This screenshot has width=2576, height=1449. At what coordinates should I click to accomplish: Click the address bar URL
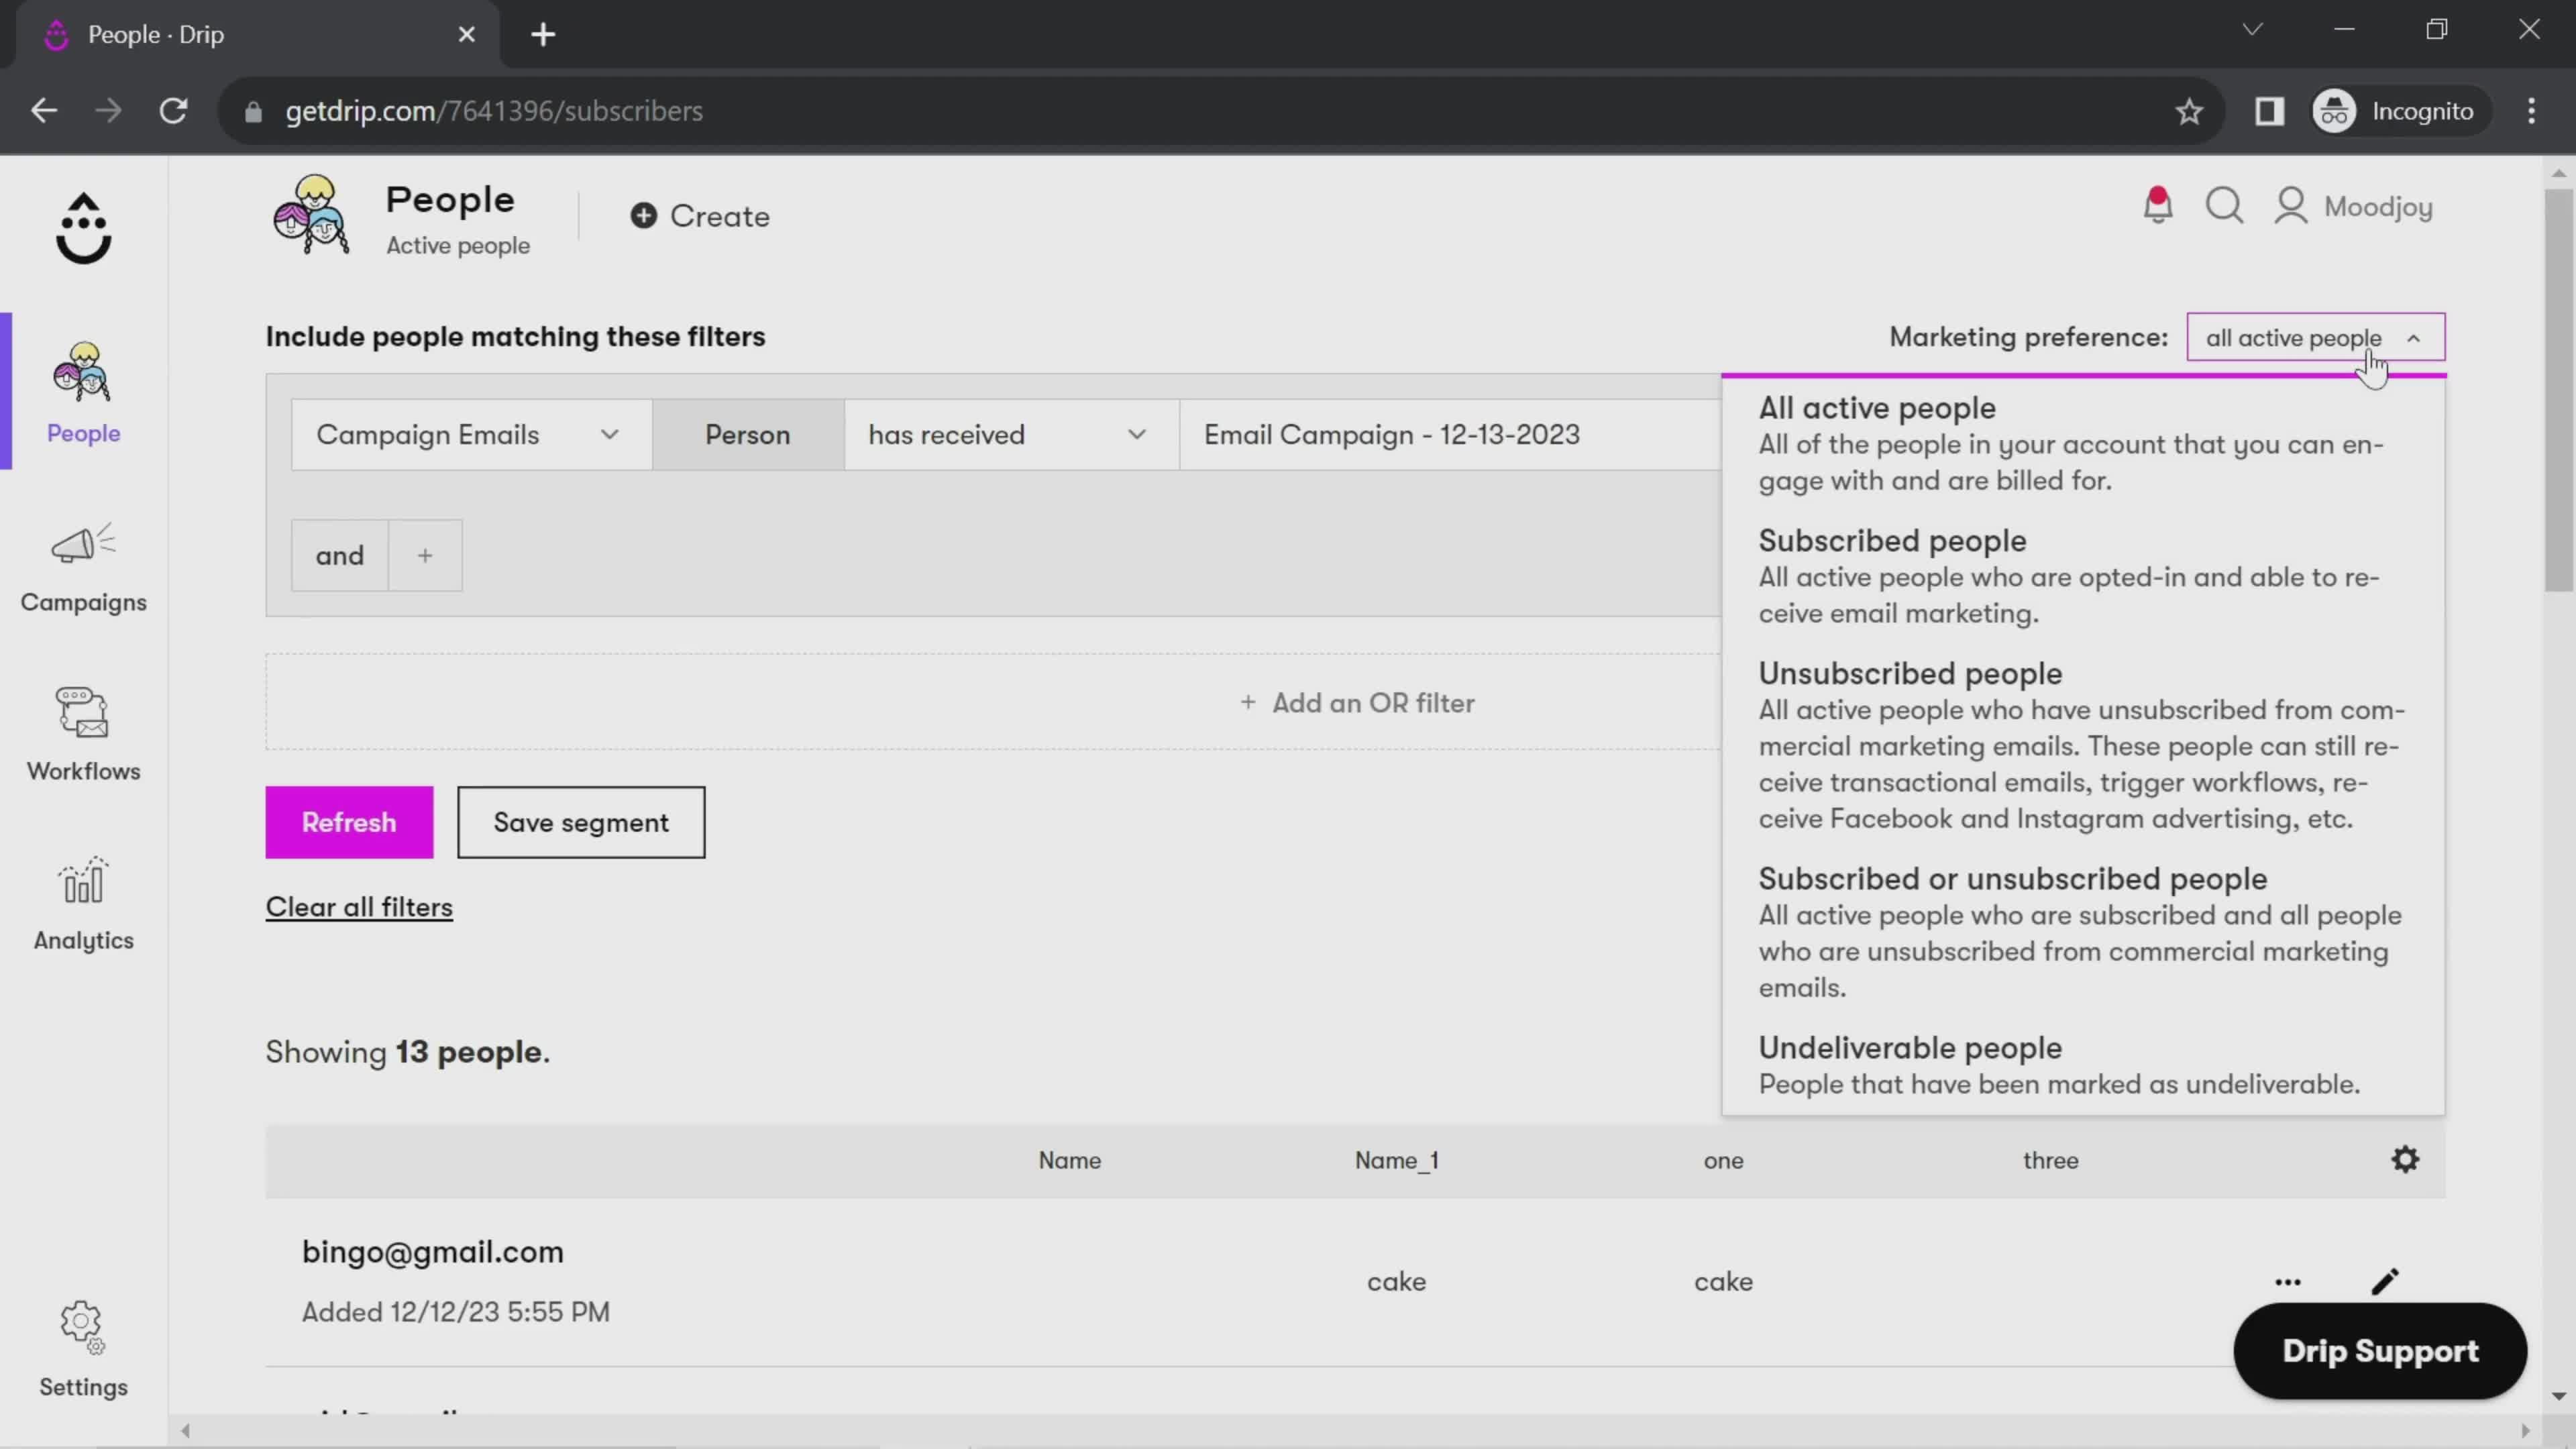494,111
